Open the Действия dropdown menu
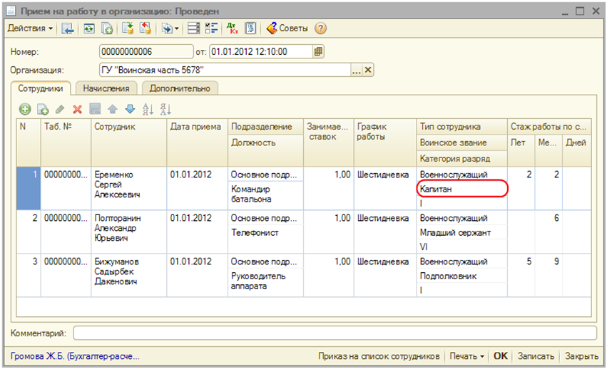The width and height of the screenshot is (607, 369). 30,28
